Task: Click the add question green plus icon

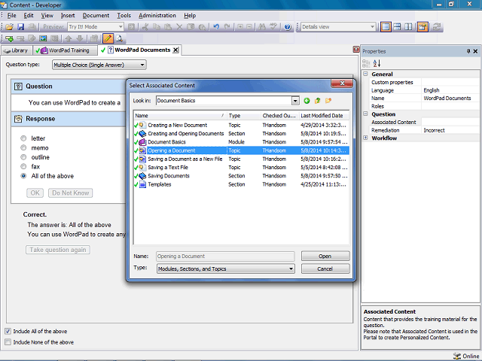Action: point(9,38)
